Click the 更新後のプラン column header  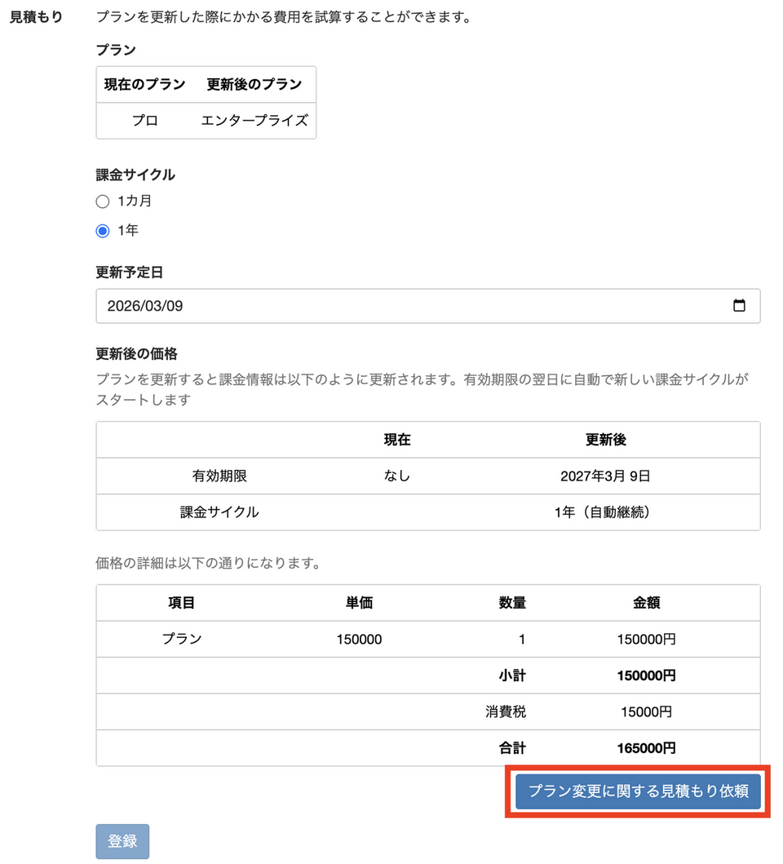pyautogui.click(x=254, y=84)
